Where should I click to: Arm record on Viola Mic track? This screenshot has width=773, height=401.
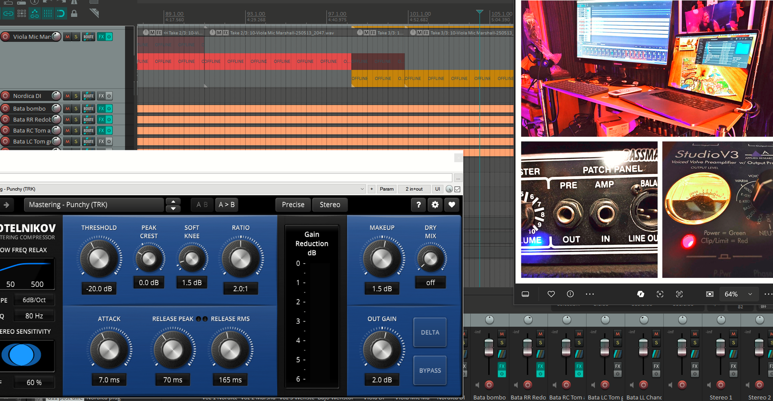click(x=6, y=36)
